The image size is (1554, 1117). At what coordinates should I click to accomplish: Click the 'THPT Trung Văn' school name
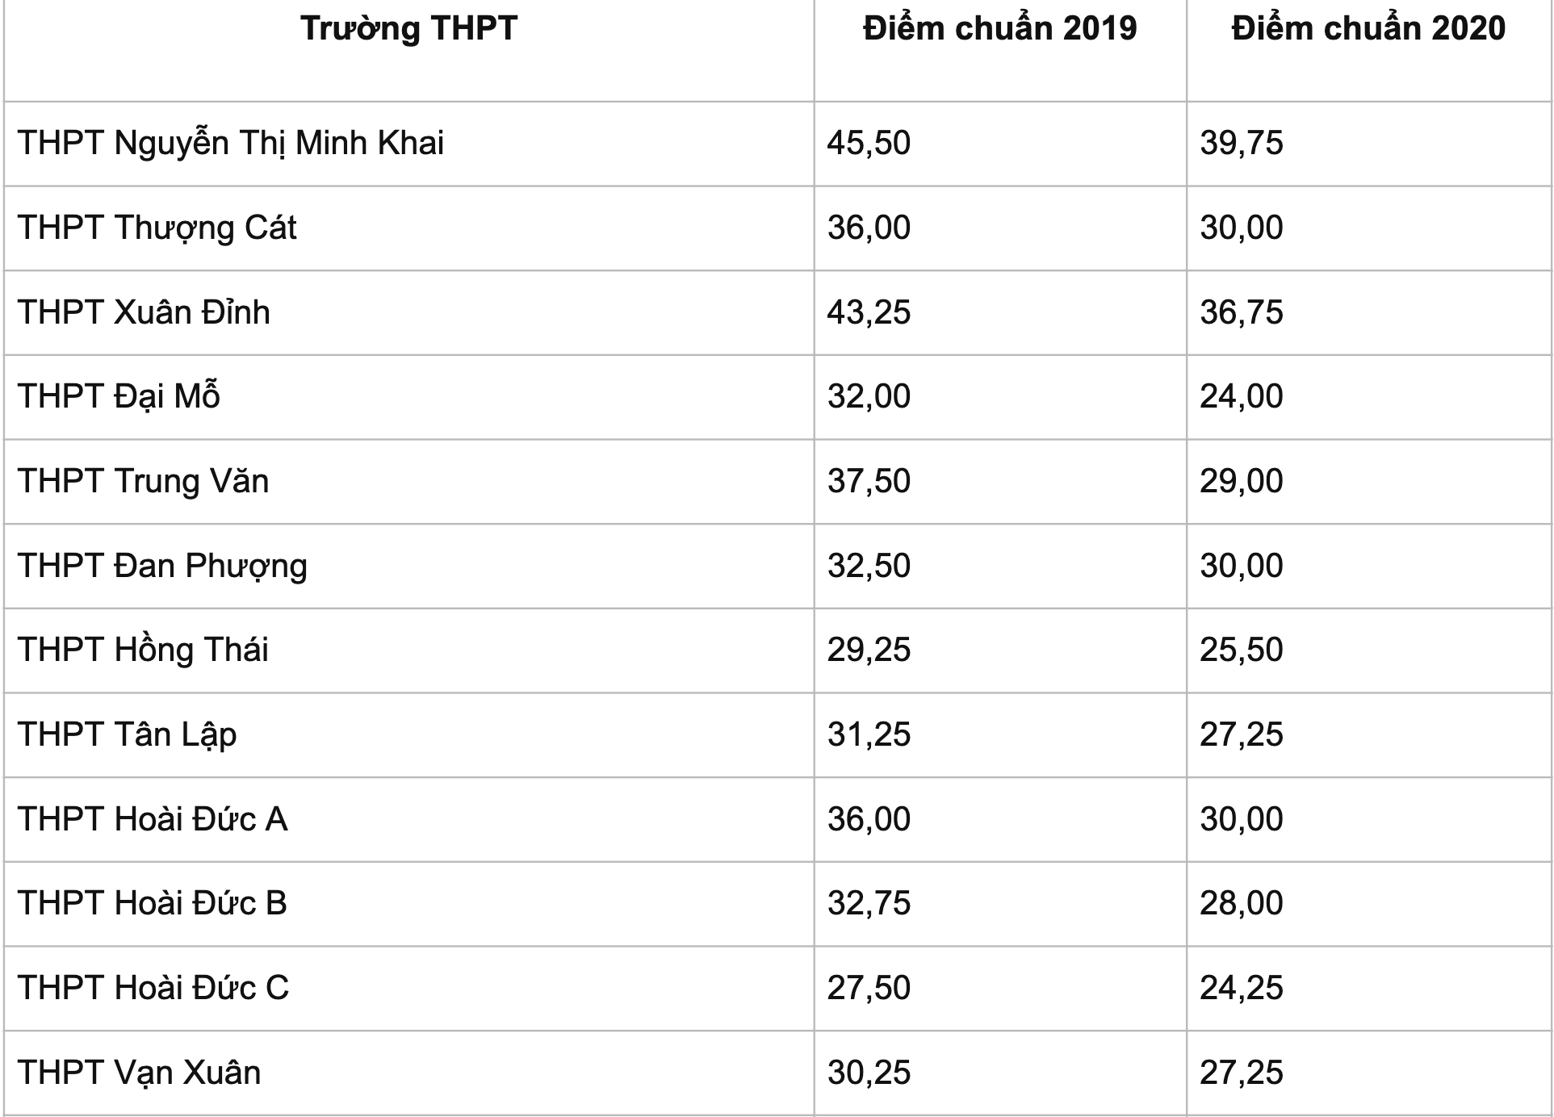[143, 482]
